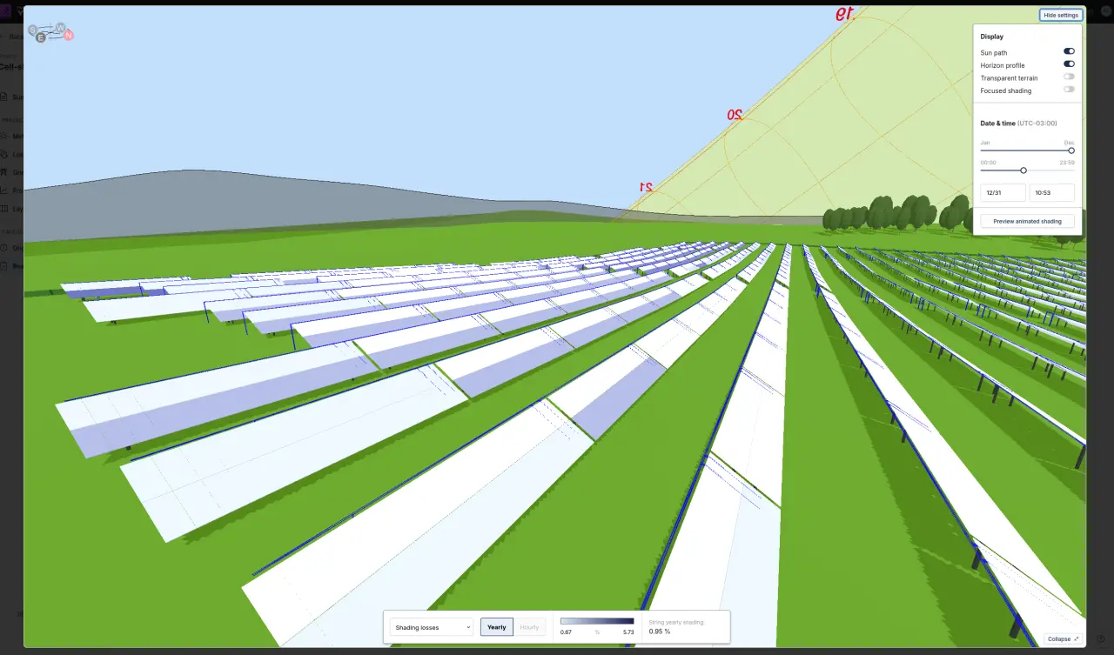Click the S compass direction marker

[32, 30]
